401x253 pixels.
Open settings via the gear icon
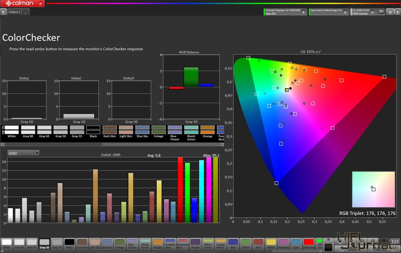click(x=390, y=12)
